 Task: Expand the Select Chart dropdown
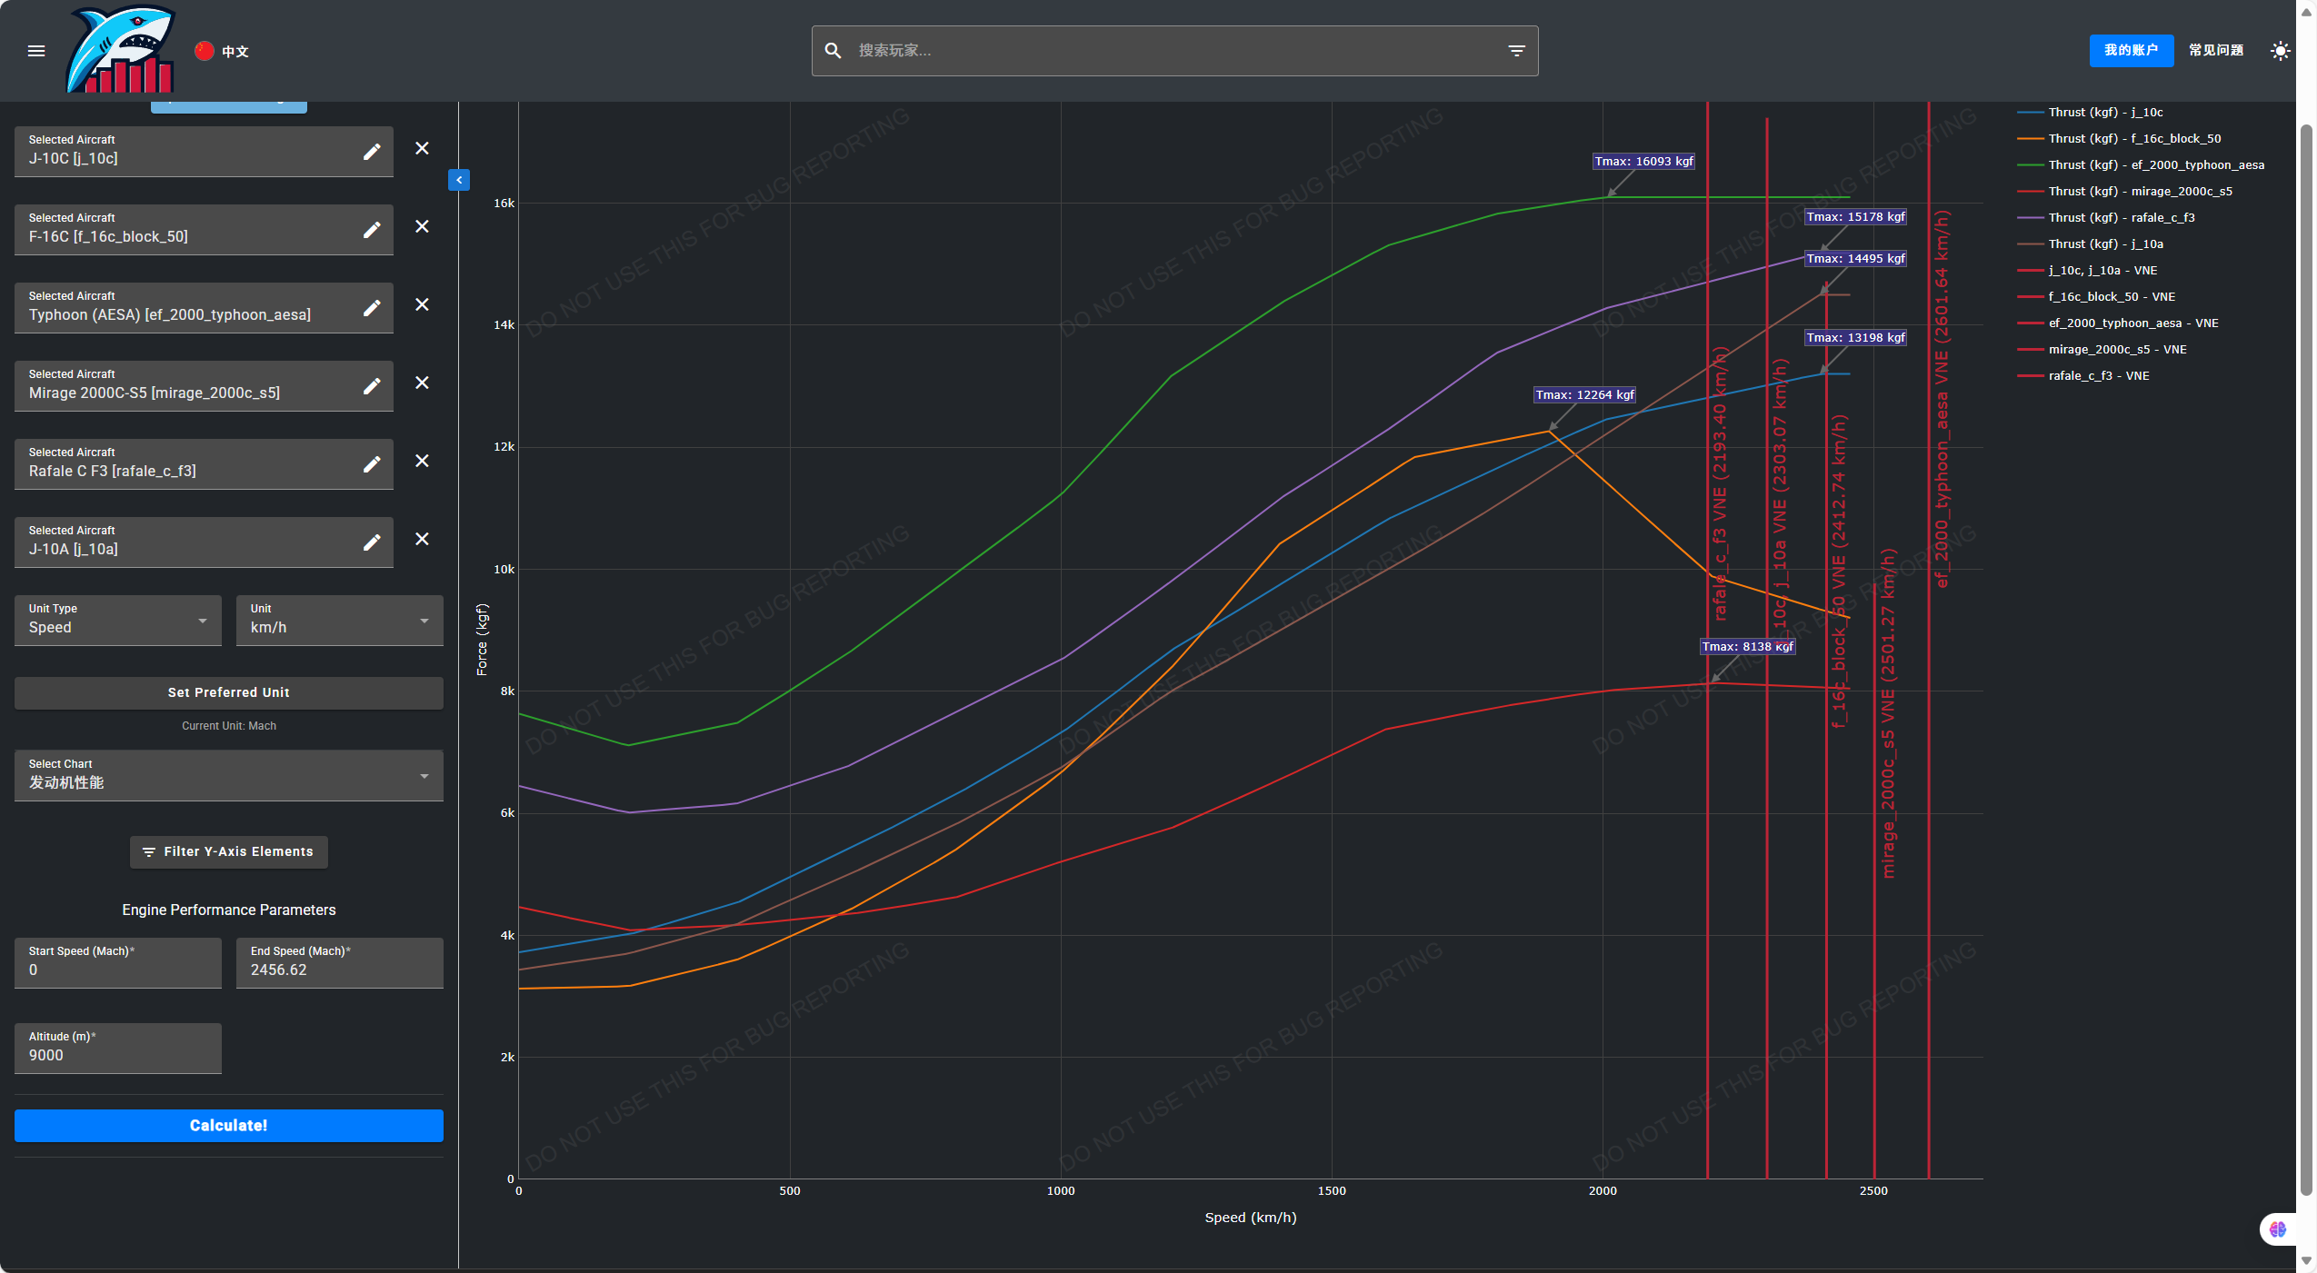(x=228, y=775)
